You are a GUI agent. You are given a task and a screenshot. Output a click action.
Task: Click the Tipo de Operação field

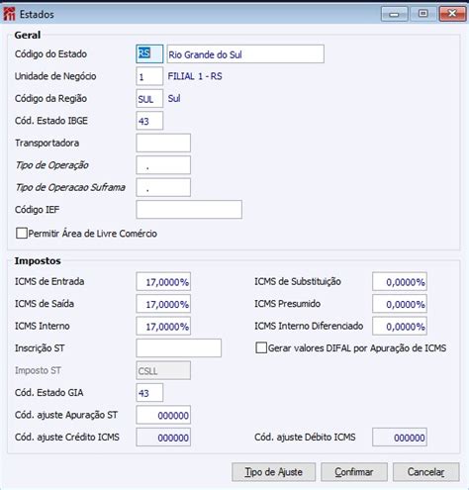[163, 165]
